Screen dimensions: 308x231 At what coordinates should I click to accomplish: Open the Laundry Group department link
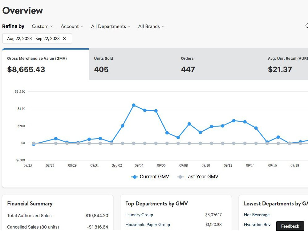139,215
